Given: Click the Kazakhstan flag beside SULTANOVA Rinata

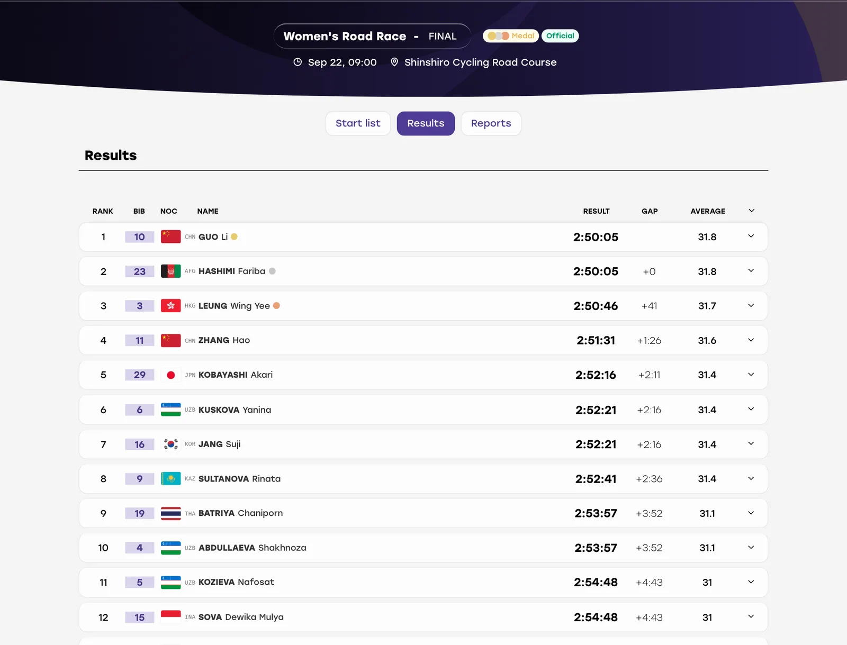Looking at the screenshot, I should [x=170, y=478].
